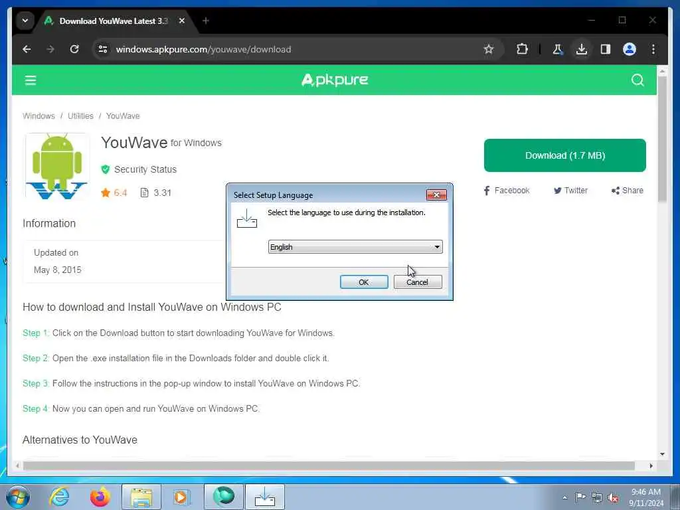Click Cancel in the Select Setup Language dialog
The height and width of the screenshot is (510, 680).
click(418, 282)
